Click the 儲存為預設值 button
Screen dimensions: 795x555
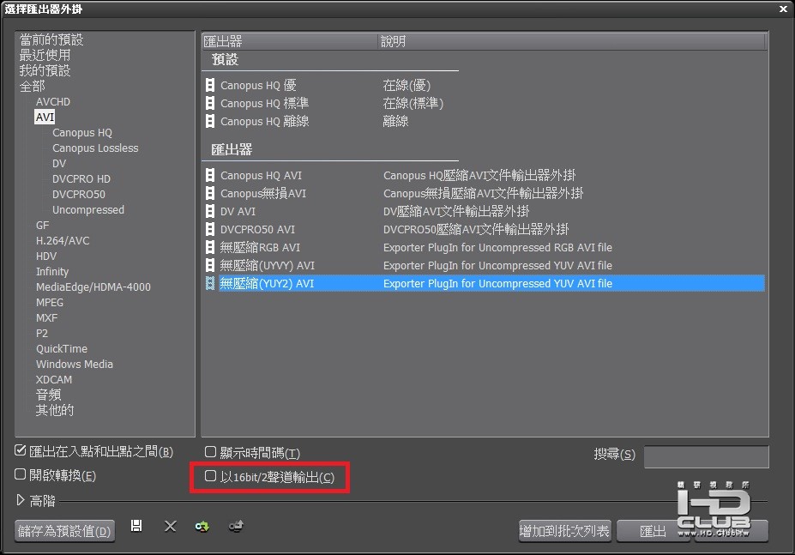coord(64,531)
